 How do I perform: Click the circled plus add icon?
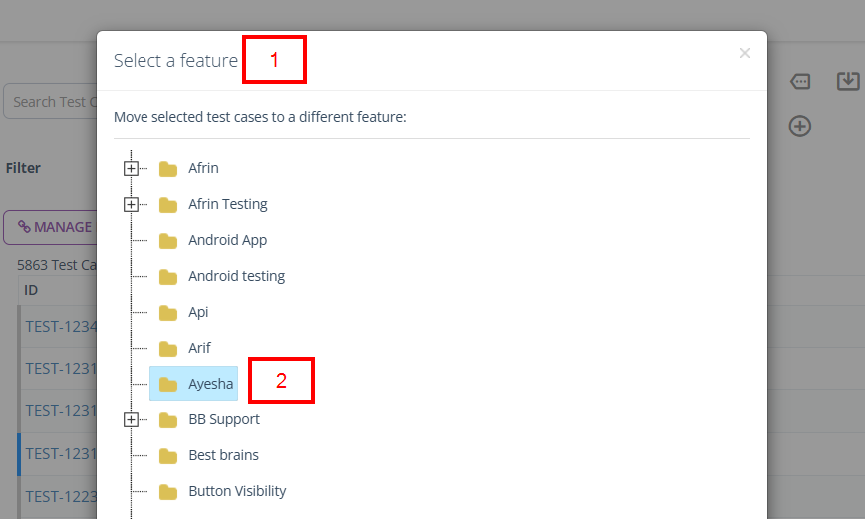[x=800, y=126]
